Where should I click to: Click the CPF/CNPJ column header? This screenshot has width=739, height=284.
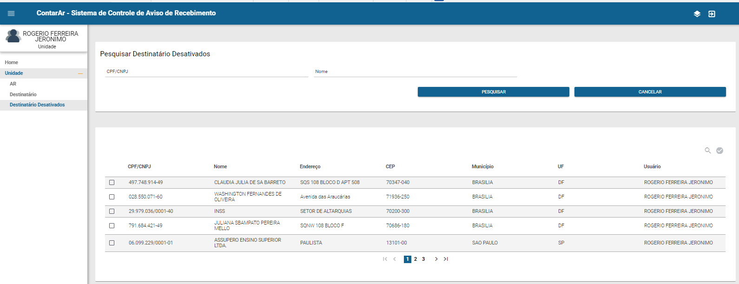point(139,166)
